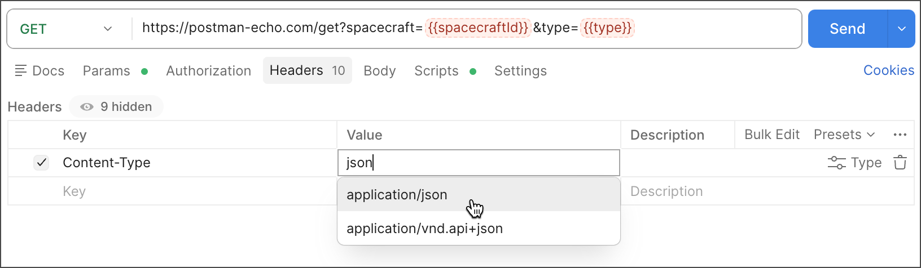The image size is (921, 268).
Task: Open the Body tab
Action: (x=379, y=71)
